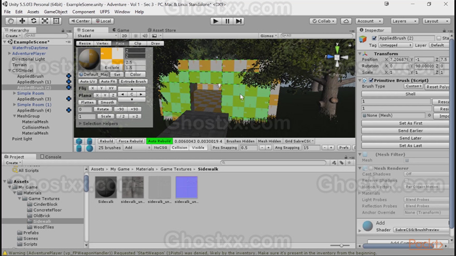Switch to the Asset Store tab
The image size is (456, 256).
click(162, 30)
